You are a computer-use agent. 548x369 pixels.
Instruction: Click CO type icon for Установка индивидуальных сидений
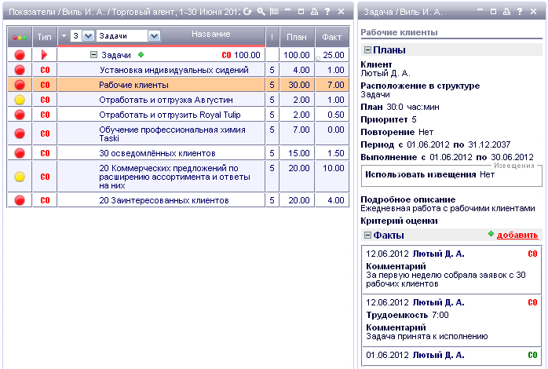click(45, 70)
